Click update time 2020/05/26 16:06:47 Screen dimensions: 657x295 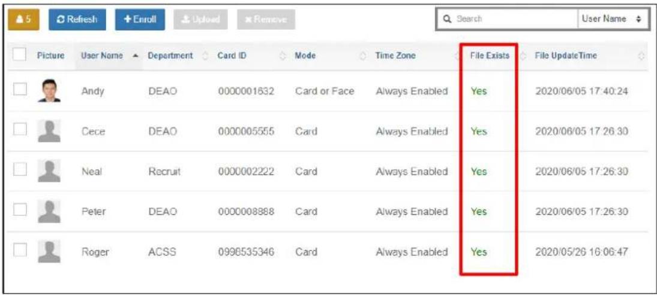coord(581,253)
